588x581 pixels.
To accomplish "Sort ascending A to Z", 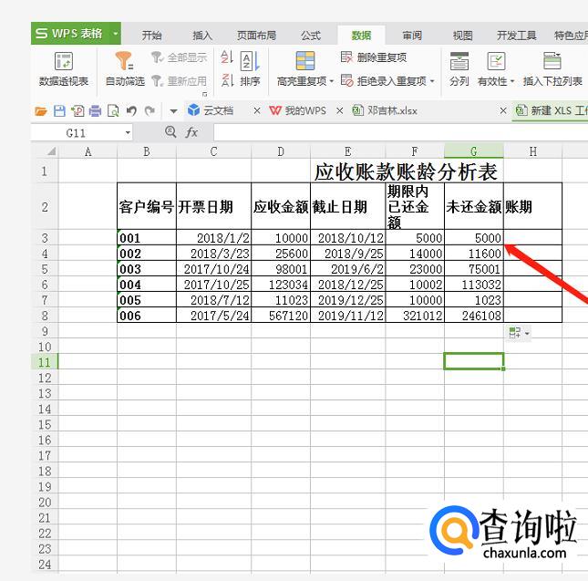I will (x=227, y=57).
